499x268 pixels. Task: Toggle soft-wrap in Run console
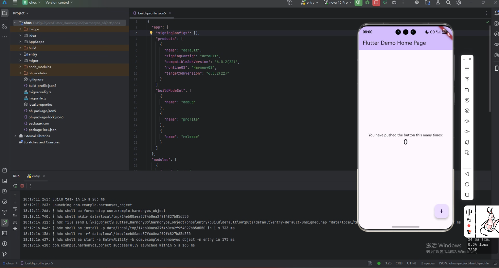pos(15,209)
